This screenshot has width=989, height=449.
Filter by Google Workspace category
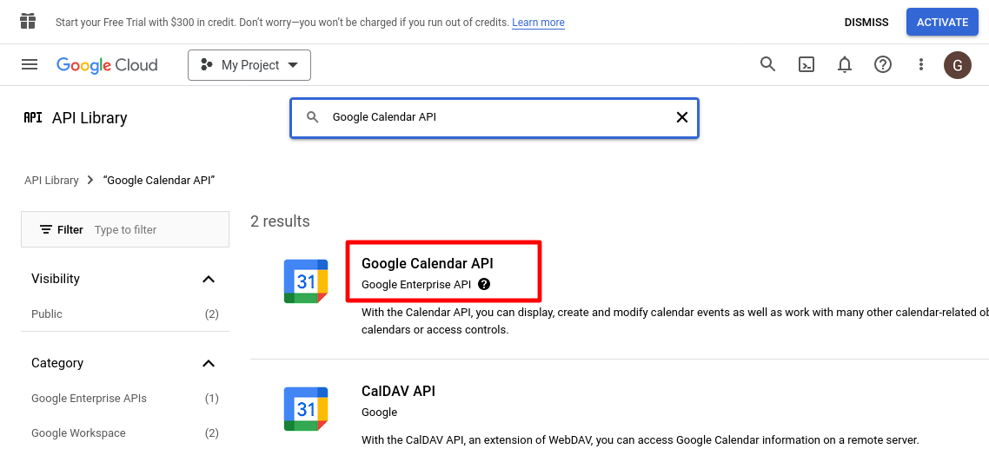point(78,433)
